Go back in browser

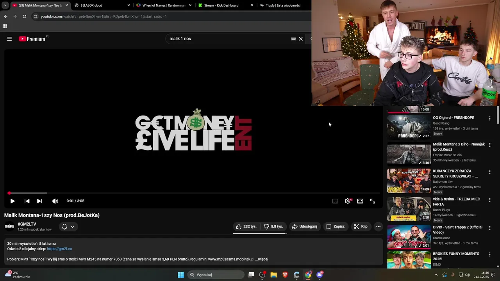point(5,16)
